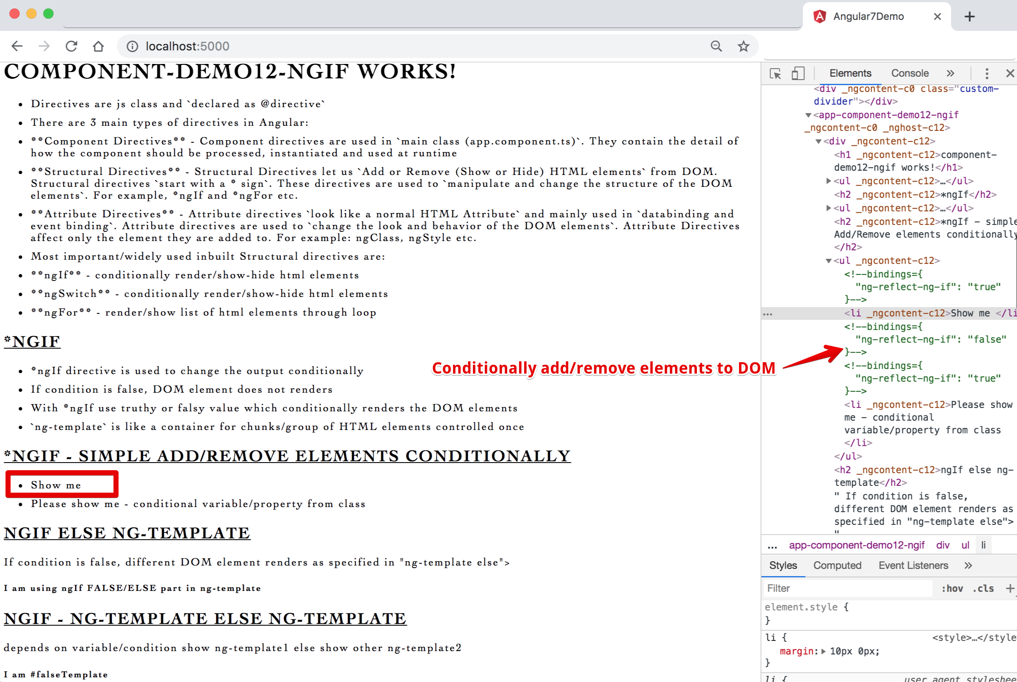This screenshot has width=1017, height=682.
Task: Expand the margin property triangle
Action: (823, 651)
